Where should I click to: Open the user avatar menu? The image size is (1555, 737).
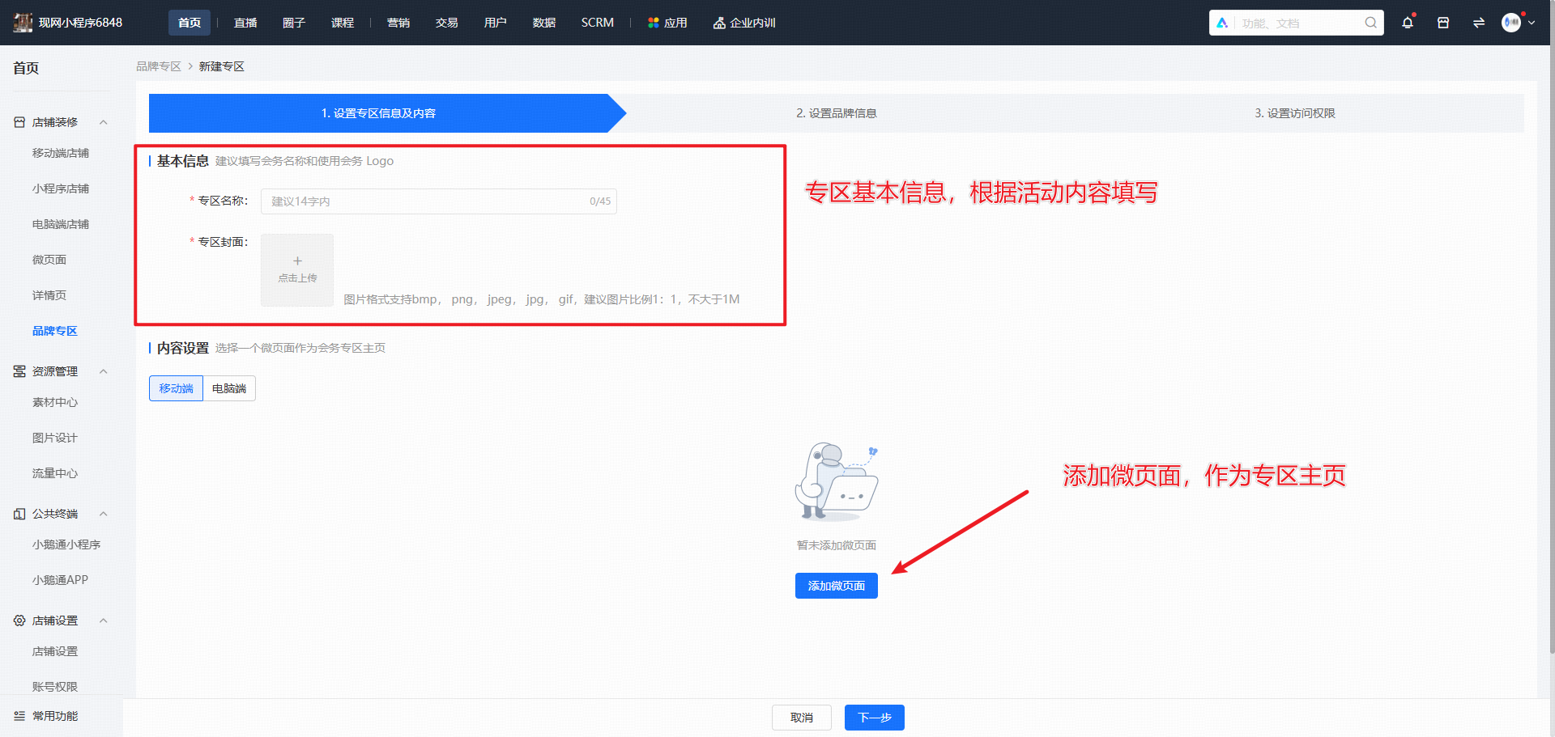point(1511,23)
